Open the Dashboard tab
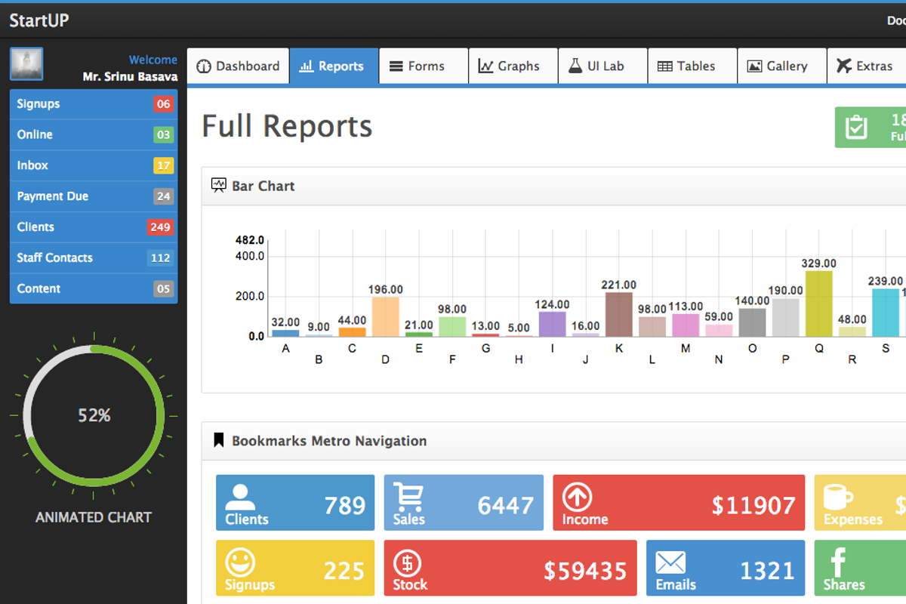 tap(238, 66)
